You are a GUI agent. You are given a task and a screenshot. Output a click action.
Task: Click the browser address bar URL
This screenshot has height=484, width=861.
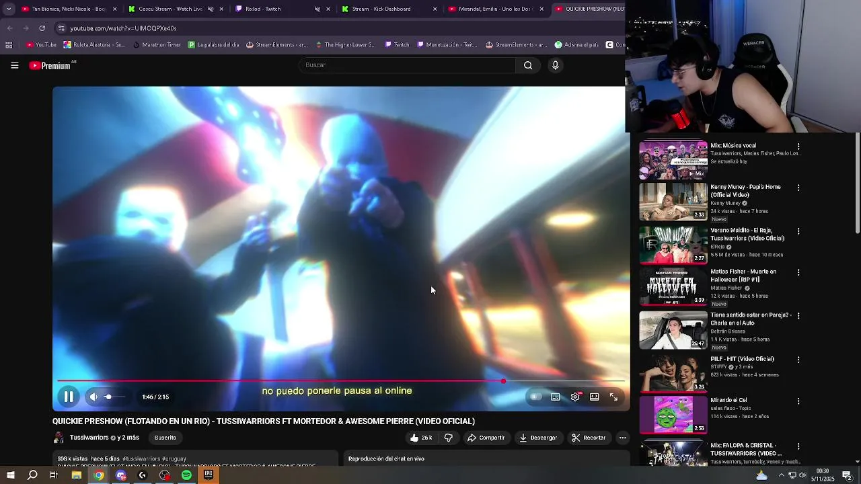(123, 28)
